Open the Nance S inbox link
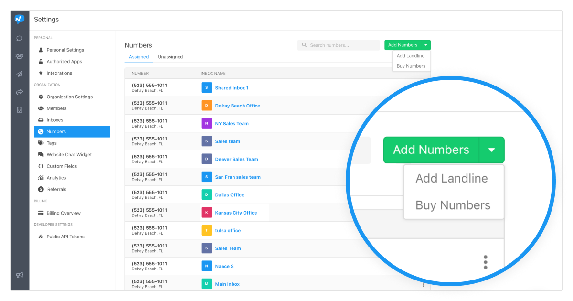Viewport: 573px width, 301px height. 225,266
